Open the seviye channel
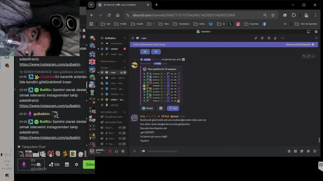 coord(113,49)
